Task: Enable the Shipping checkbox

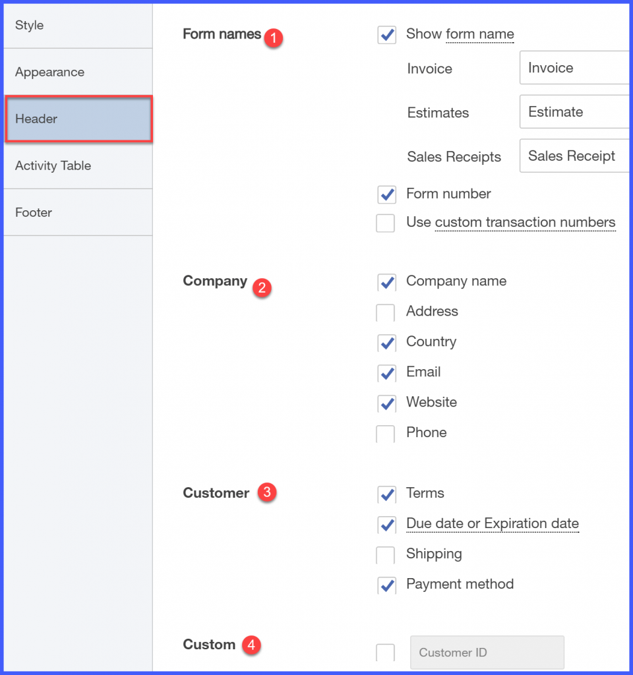Action: pyautogui.click(x=386, y=555)
